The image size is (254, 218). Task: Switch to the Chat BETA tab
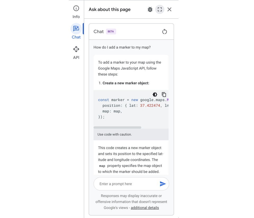pos(98,31)
